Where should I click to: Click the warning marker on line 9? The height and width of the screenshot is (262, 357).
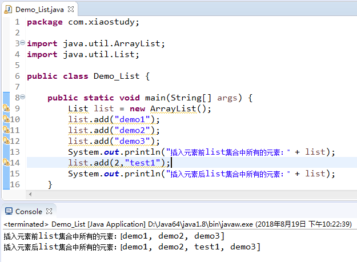pos(6,108)
